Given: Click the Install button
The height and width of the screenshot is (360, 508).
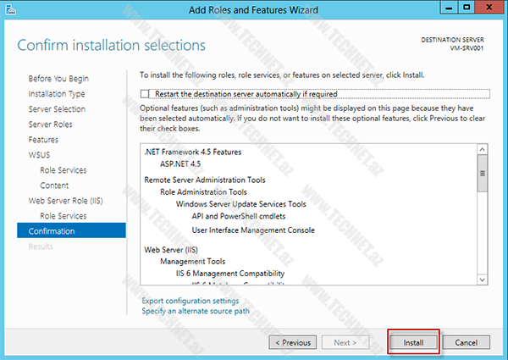Looking at the screenshot, I should click(413, 342).
